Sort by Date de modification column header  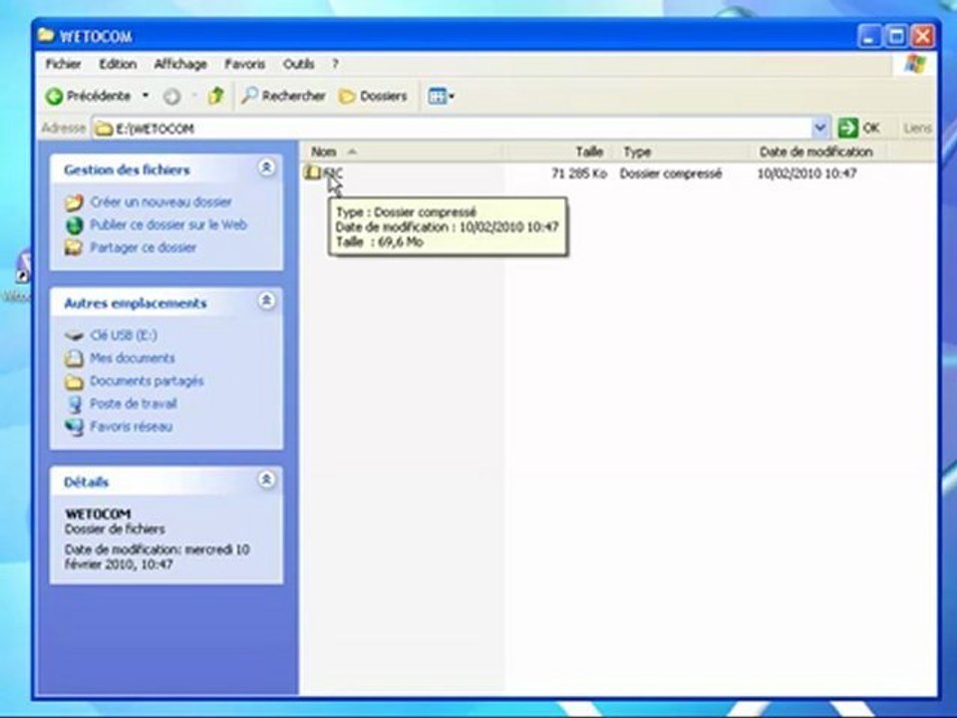816,152
